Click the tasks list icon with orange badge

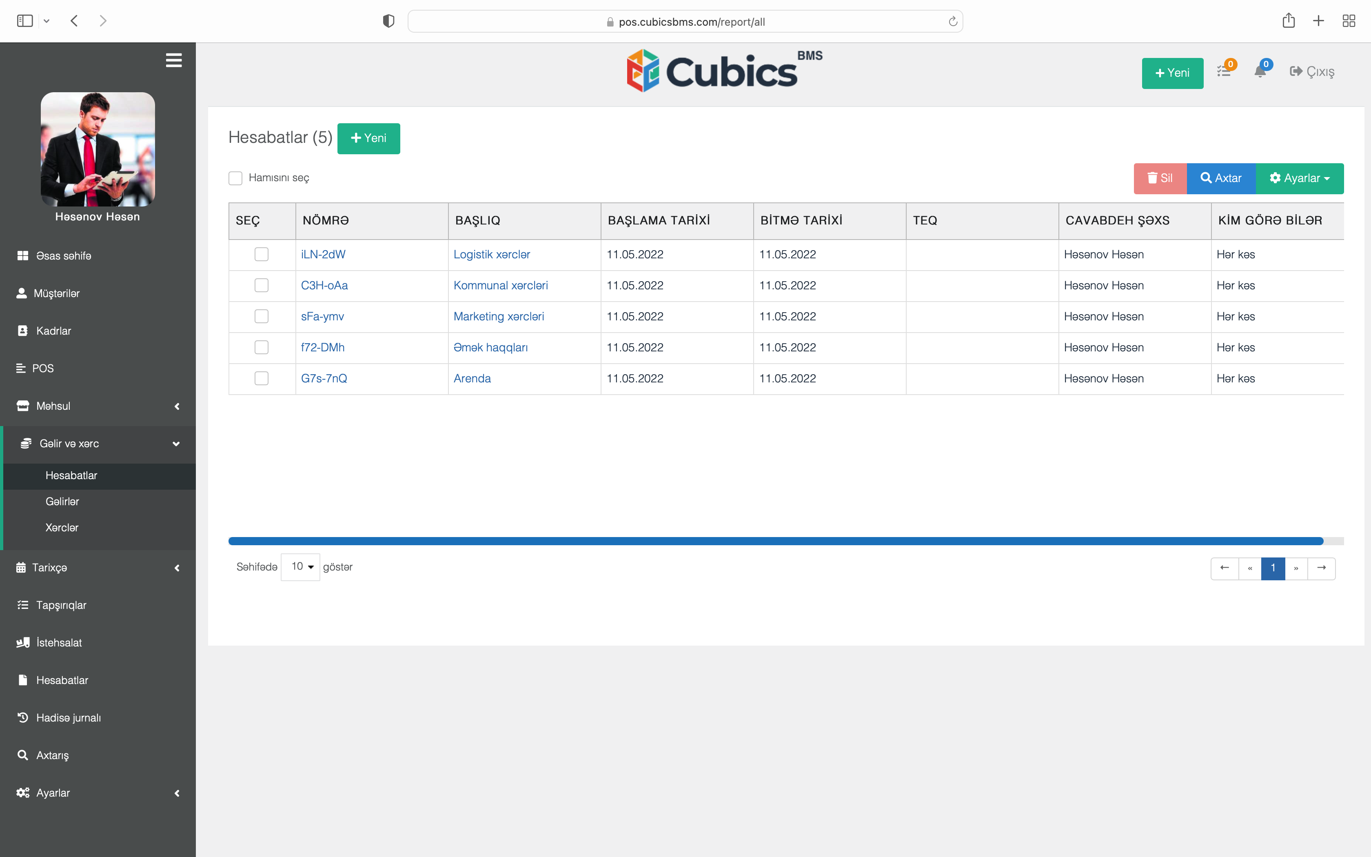(x=1224, y=71)
